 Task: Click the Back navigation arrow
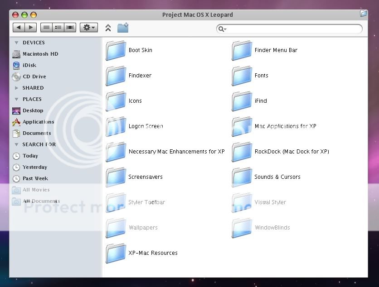pos(19,28)
